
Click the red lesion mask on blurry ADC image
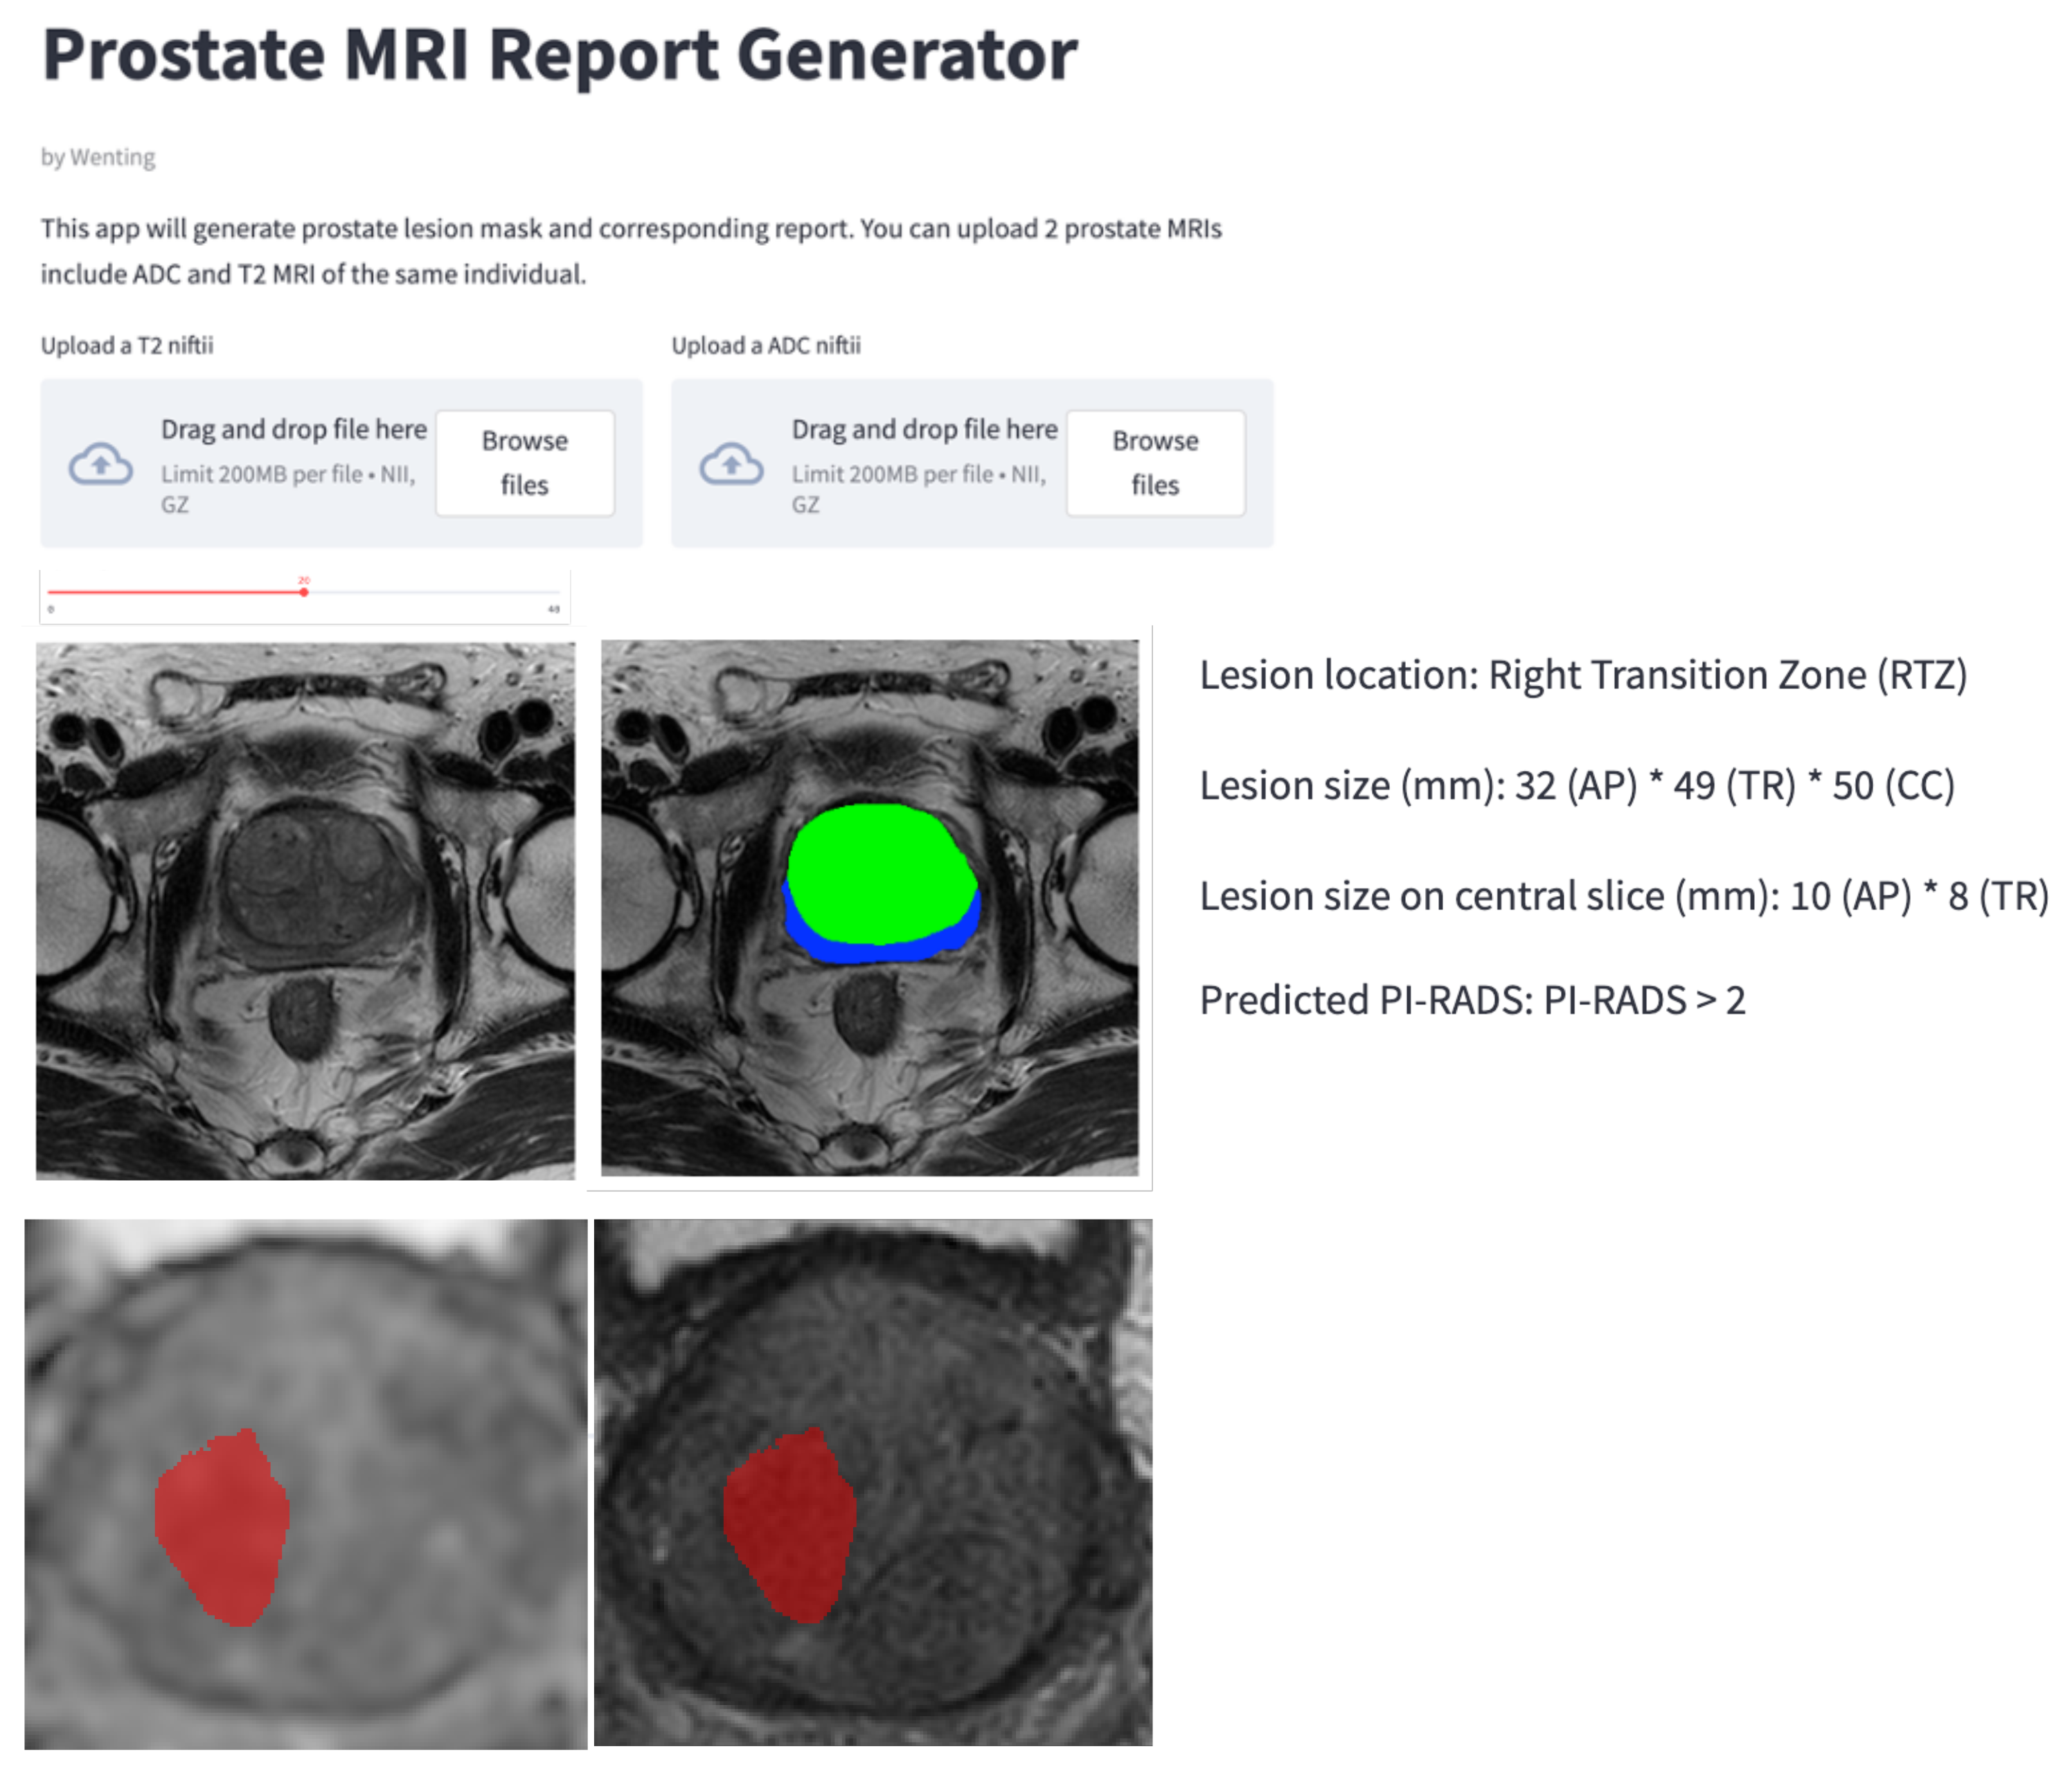222,1525
